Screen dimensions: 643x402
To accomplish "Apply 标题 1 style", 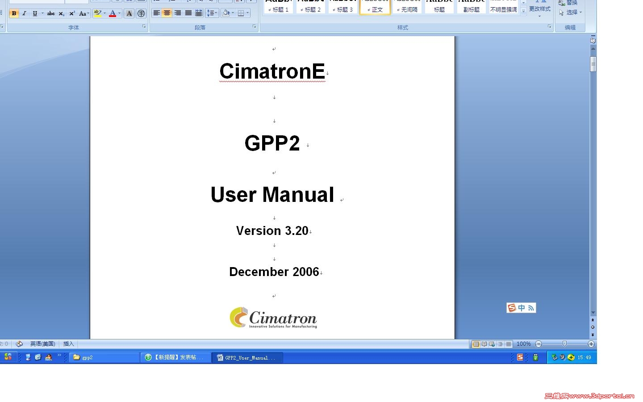I will tap(279, 6).
